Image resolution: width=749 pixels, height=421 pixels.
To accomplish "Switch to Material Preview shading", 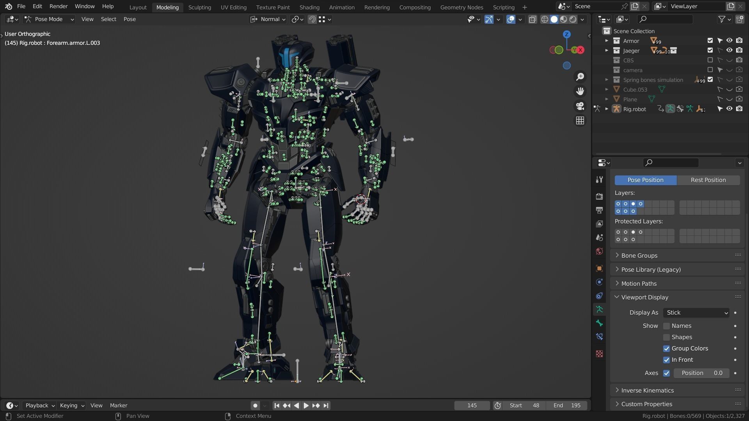I will click(x=563, y=19).
